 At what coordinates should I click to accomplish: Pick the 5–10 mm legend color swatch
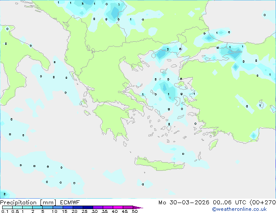coord(47,207)
